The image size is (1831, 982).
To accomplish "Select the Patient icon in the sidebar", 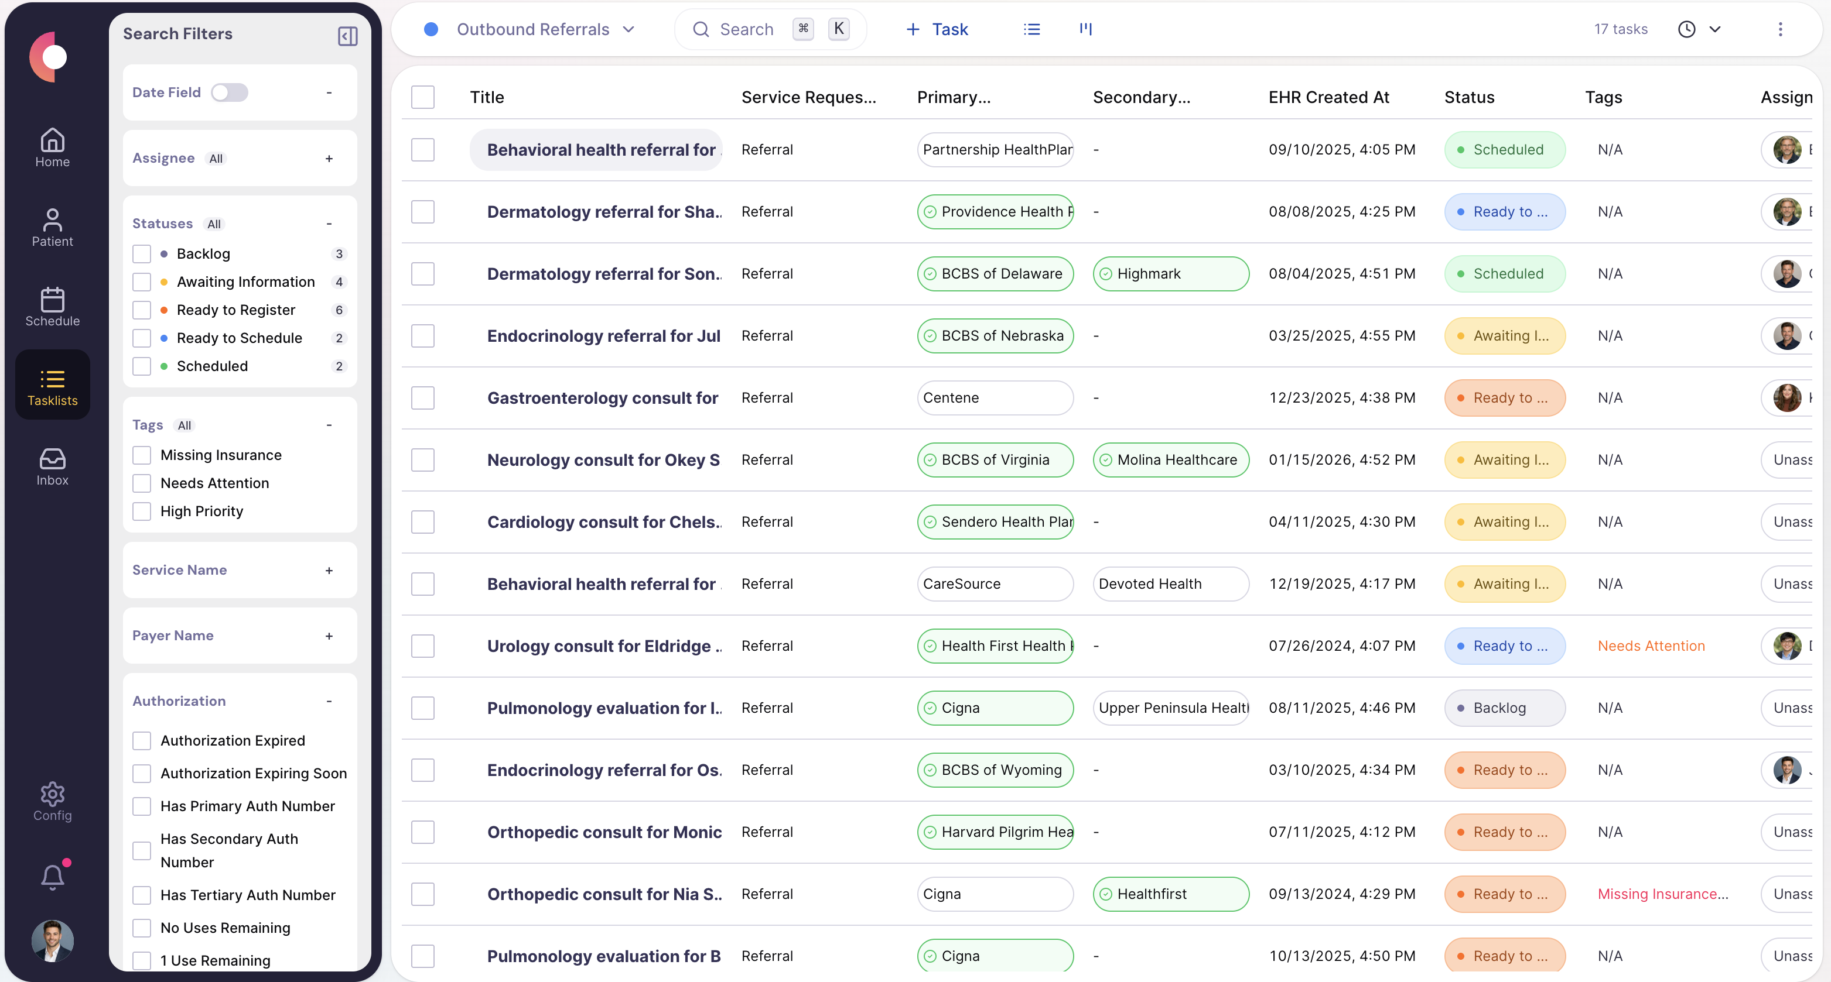I will 52,227.
